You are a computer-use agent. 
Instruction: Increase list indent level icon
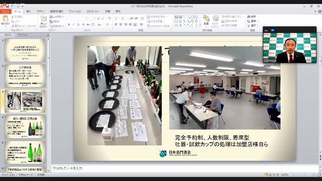click(136, 19)
